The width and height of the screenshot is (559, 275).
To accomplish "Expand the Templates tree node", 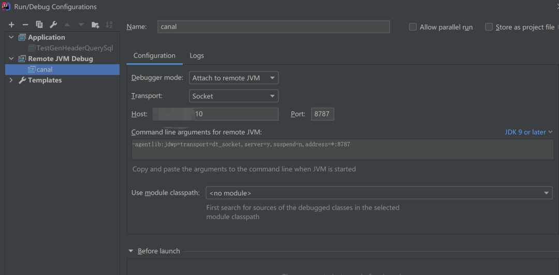I will pyautogui.click(x=11, y=80).
